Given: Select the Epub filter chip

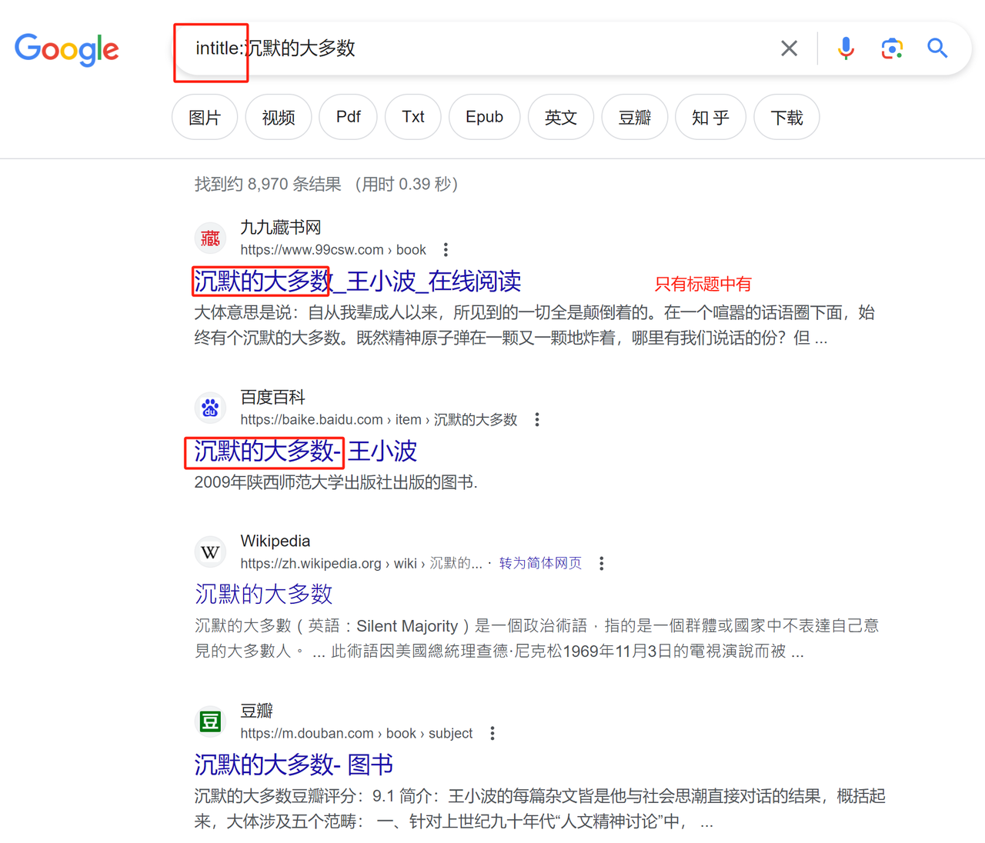Looking at the screenshot, I should click(x=485, y=118).
